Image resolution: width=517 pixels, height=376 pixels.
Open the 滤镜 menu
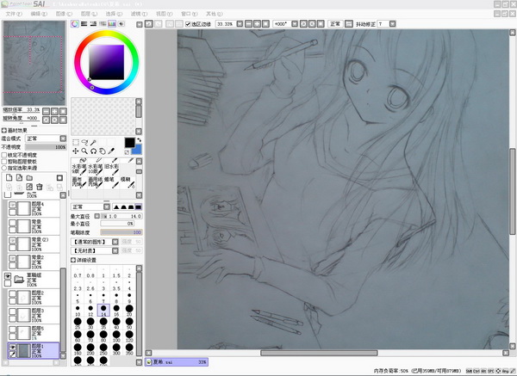(139, 14)
